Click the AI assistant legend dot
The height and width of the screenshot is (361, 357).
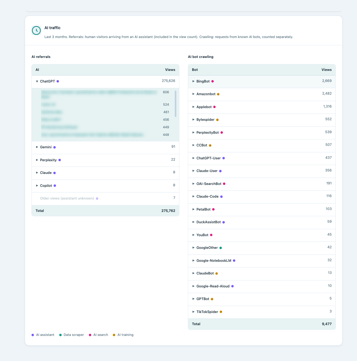coord(33,335)
